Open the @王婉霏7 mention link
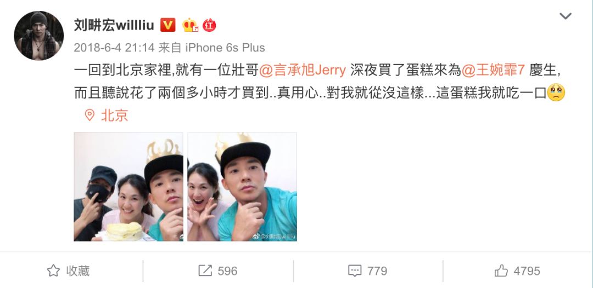Viewport: 593px width, 288px height. point(493,71)
